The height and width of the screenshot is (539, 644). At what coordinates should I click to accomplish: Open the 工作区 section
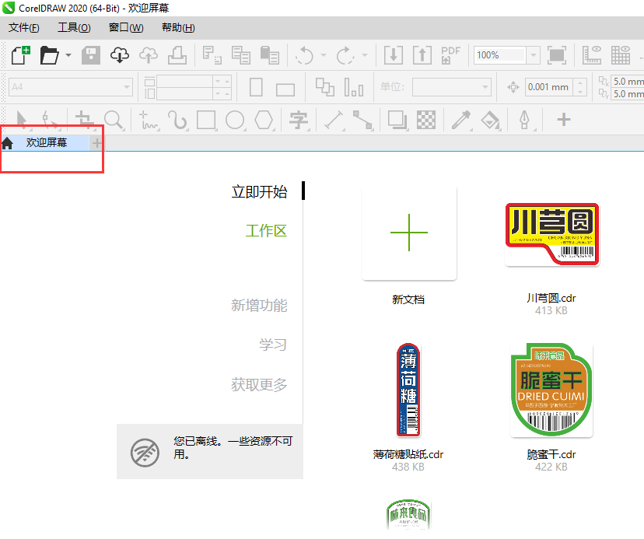coord(266,231)
